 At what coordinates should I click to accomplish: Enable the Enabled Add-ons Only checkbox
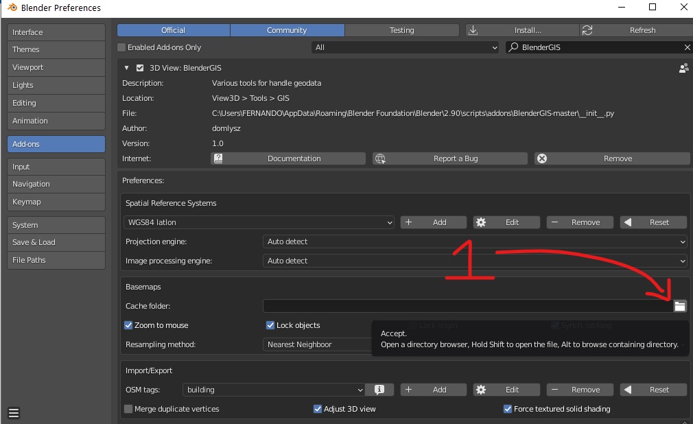[122, 47]
